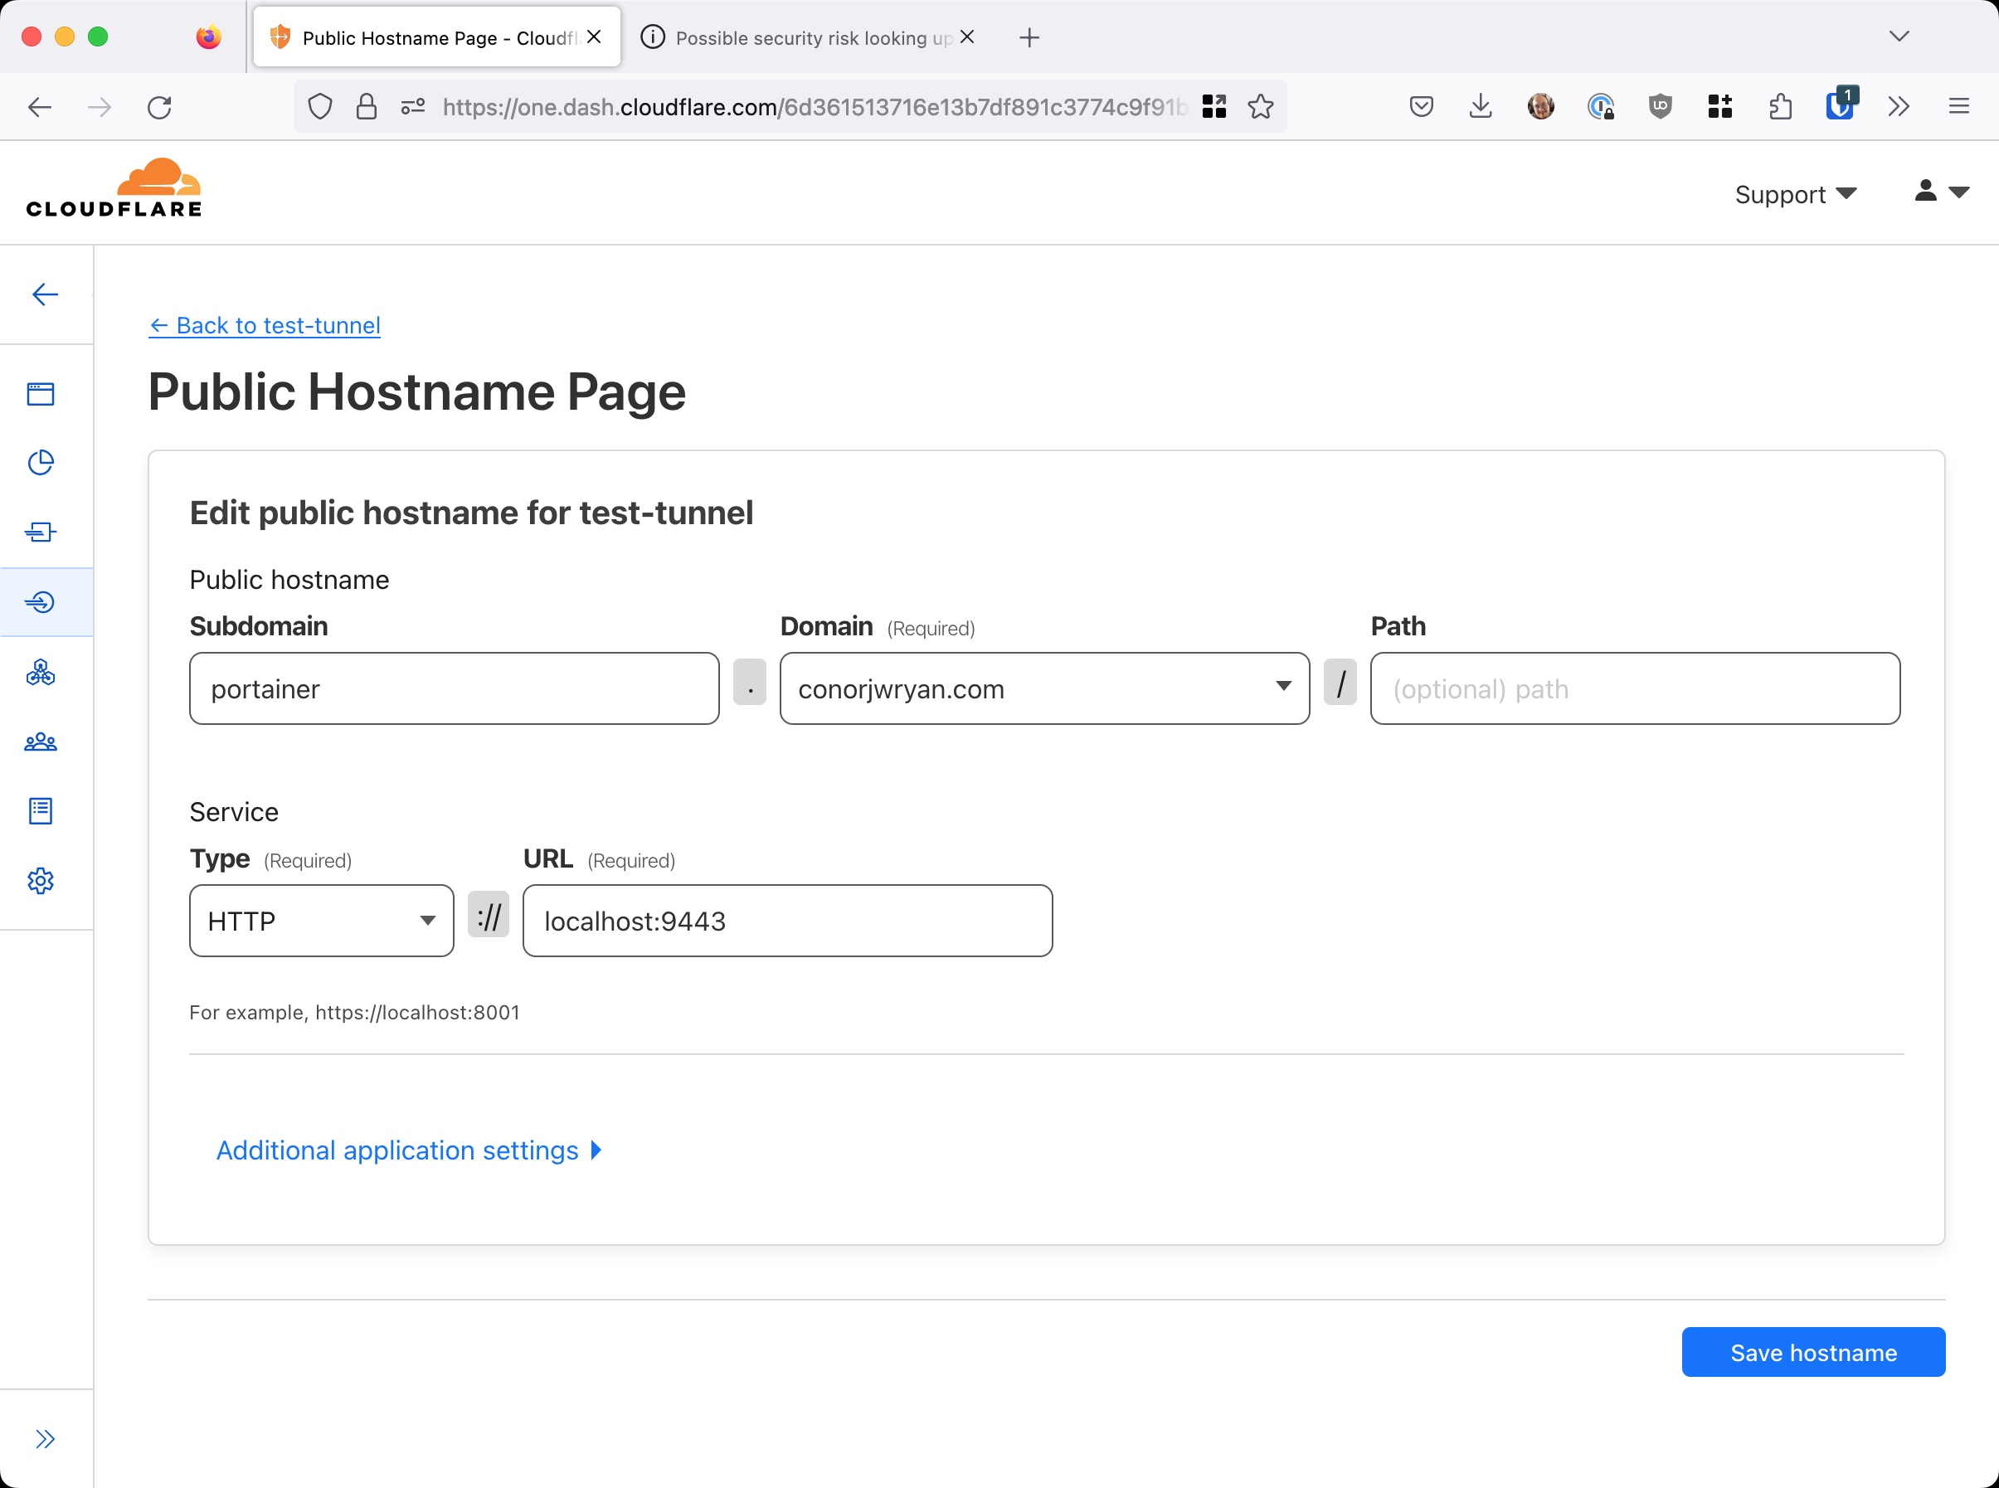This screenshot has width=1999, height=1488.
Task: Open Zero Trust Settings gear in sidebar
Action: point(41,881)
